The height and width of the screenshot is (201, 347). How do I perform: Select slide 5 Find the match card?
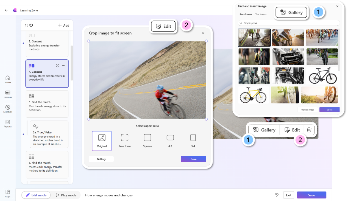pos(47,104)
